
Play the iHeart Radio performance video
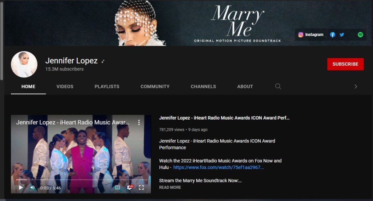tap(21, 188)
